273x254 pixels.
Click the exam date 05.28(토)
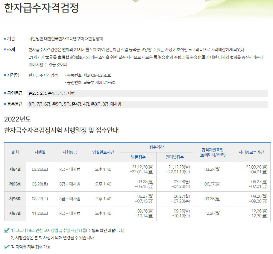[x=40, y=184]
